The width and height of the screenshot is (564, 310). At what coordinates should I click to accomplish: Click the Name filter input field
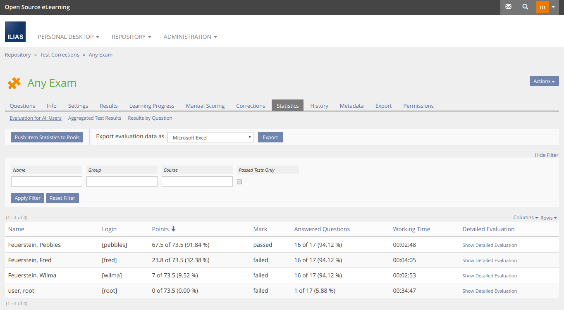tap(47, 182)
